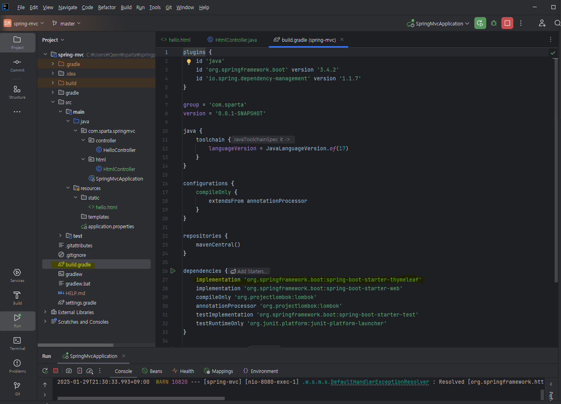561x404 pixels.
Task: Open the Refactor menu
Action: 107,7
